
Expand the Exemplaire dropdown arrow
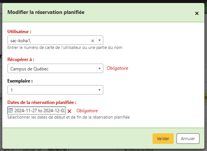click(100, 90)
